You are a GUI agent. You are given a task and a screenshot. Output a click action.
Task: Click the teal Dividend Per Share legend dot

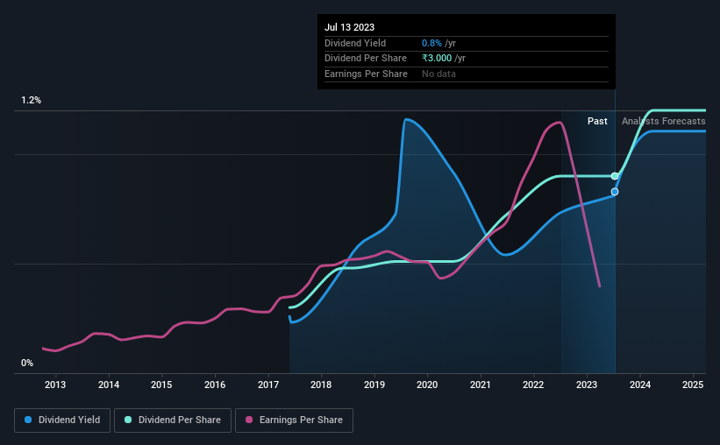(x=128, y=420)
